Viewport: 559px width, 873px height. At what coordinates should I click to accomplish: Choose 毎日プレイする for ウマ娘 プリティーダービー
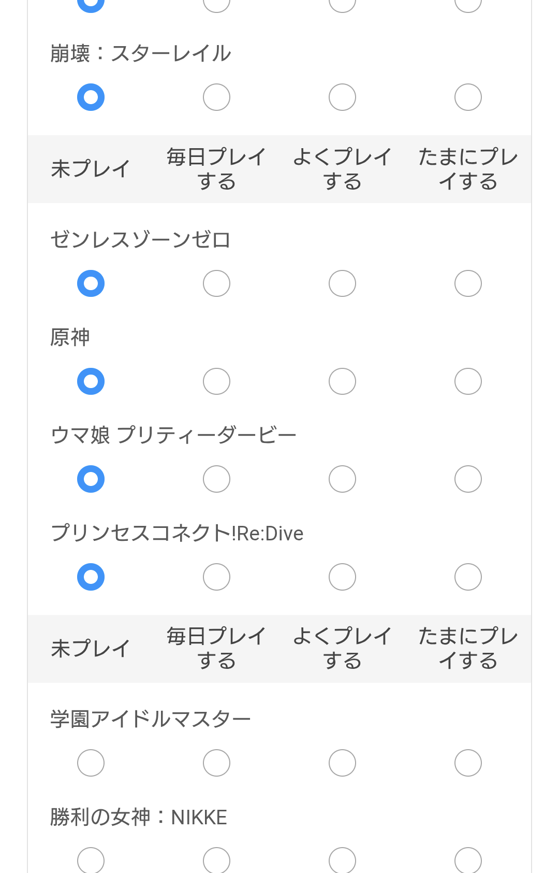click(x=216, y=479)
